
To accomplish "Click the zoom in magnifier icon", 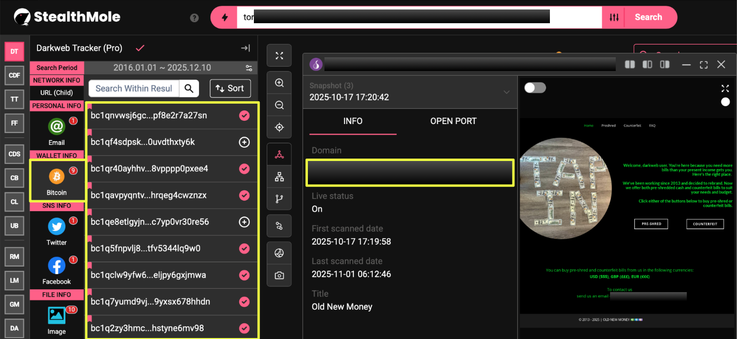I will click(x=279, y=83).
